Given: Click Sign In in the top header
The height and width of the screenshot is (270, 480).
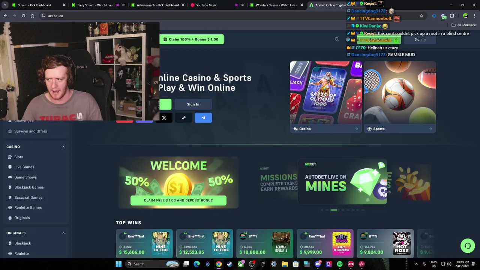Looking at the screenshot, I should coord(420,39).
